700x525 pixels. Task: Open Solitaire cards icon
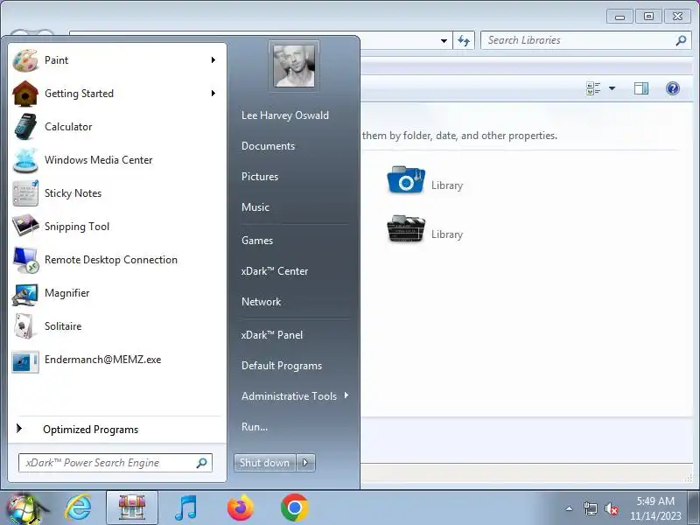pyautogui.click(x=25, y=326)
